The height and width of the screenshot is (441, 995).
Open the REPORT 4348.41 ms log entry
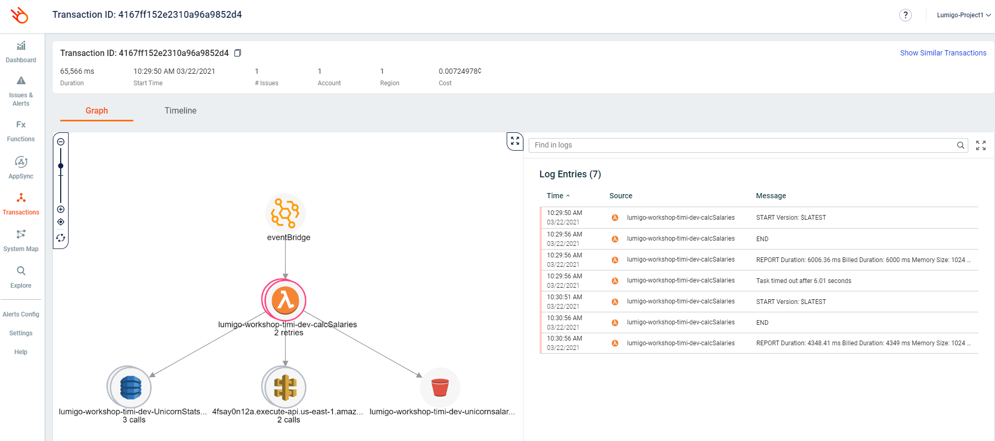coord(759,343)
